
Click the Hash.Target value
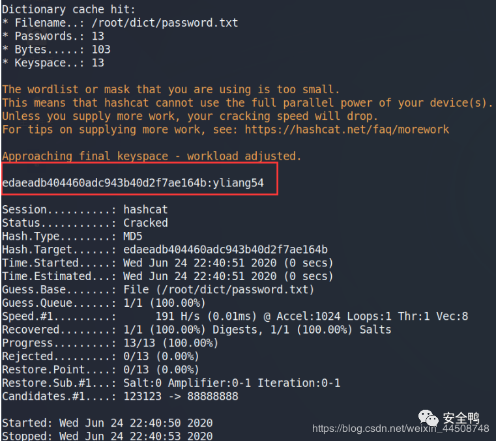coord(225,249)
